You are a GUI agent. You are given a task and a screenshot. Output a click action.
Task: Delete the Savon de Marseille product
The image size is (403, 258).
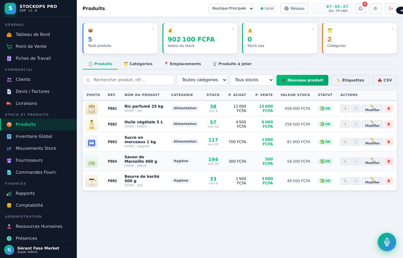click(x=389, y=161)
